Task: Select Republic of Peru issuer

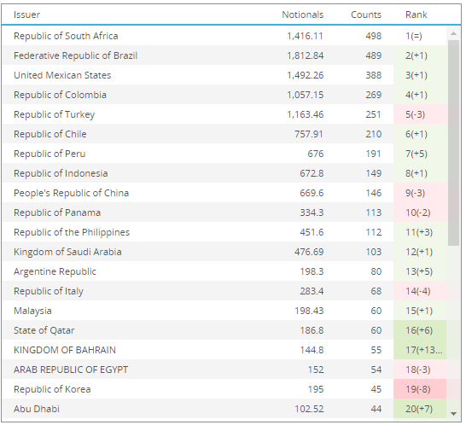Action: (50, 154)
